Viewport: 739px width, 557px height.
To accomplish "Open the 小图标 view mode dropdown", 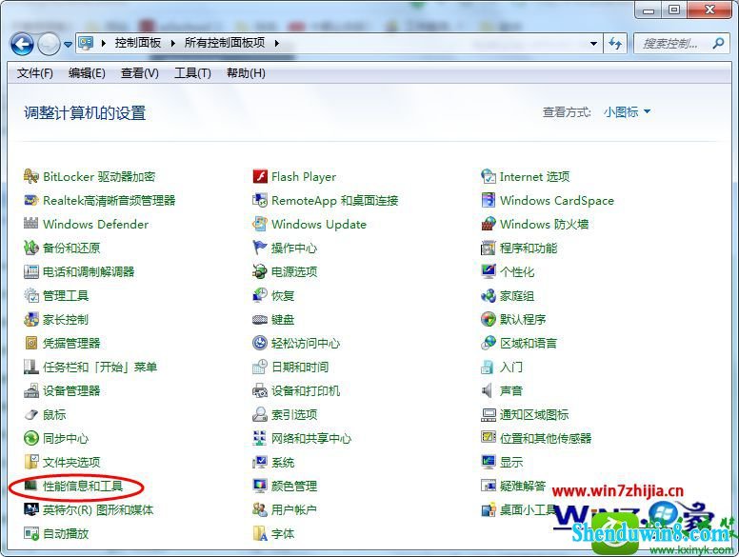I will coord(627,112).
